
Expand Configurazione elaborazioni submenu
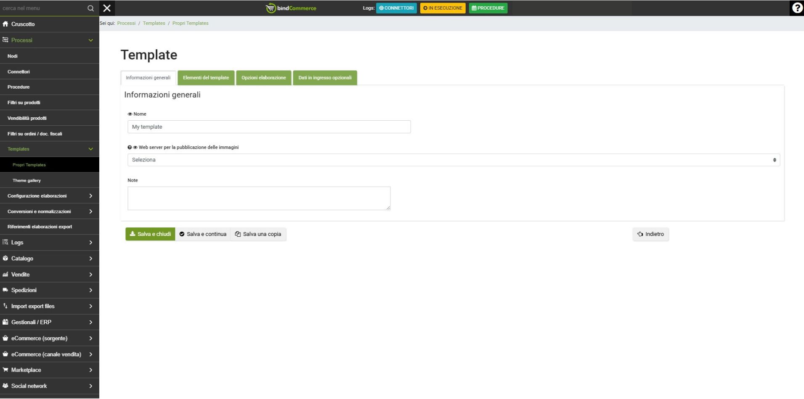[90, 196]
